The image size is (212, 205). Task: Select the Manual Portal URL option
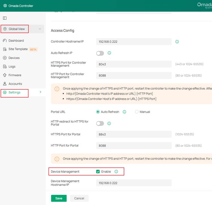(x=137, y=112)
